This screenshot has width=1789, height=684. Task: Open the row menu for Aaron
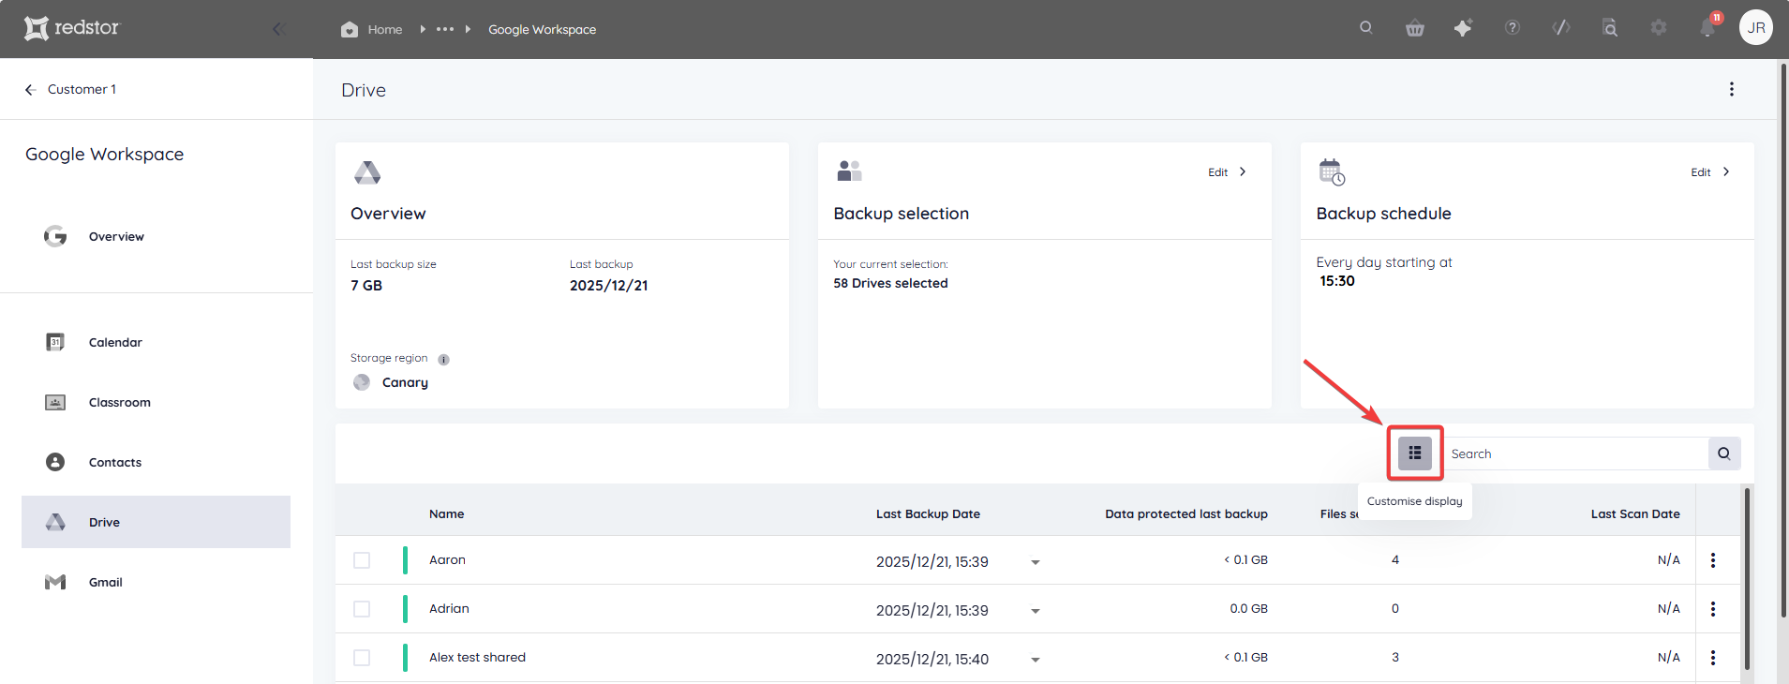click(x=1713, y=560)
